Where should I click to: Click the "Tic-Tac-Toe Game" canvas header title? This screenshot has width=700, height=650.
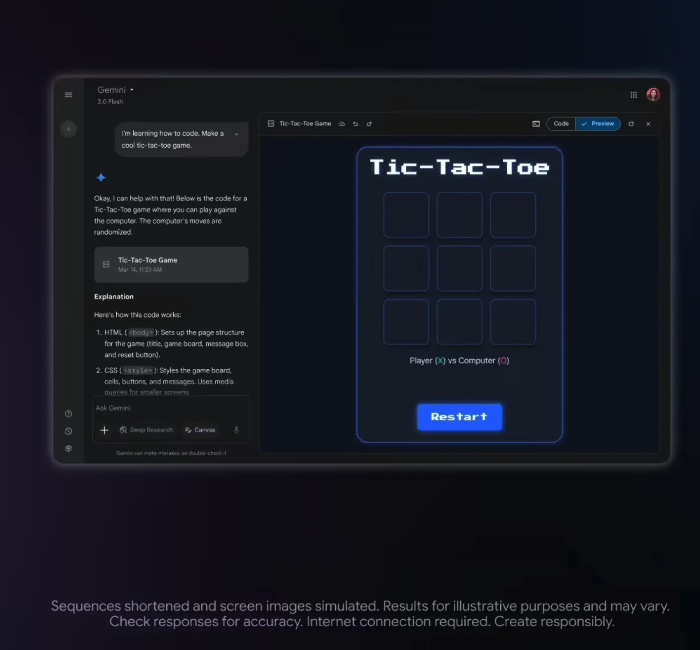click(x=305, y=123)
